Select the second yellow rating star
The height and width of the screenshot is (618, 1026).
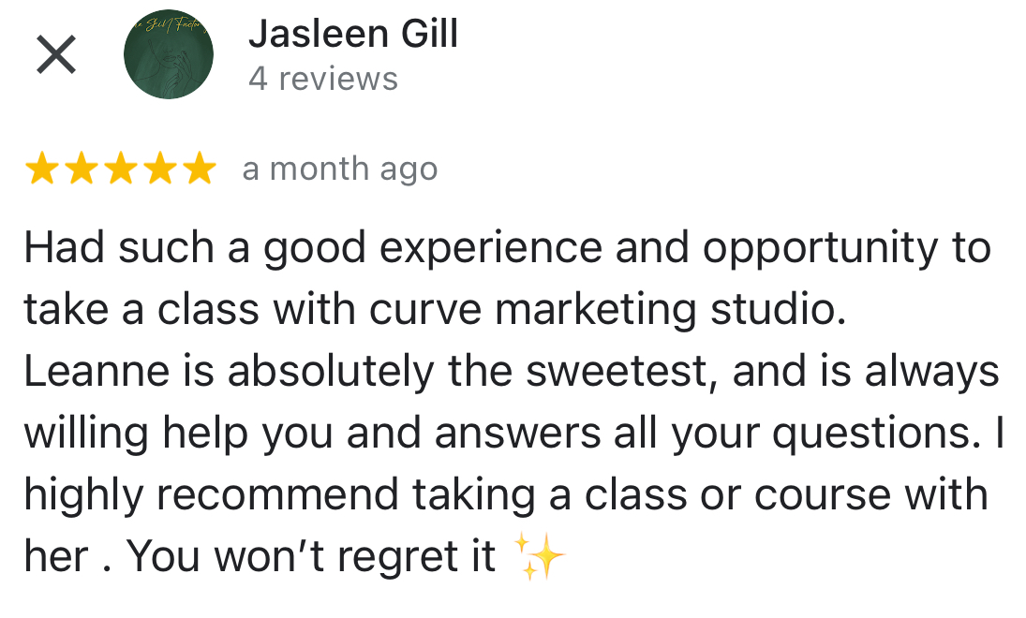tap(82, 168)
